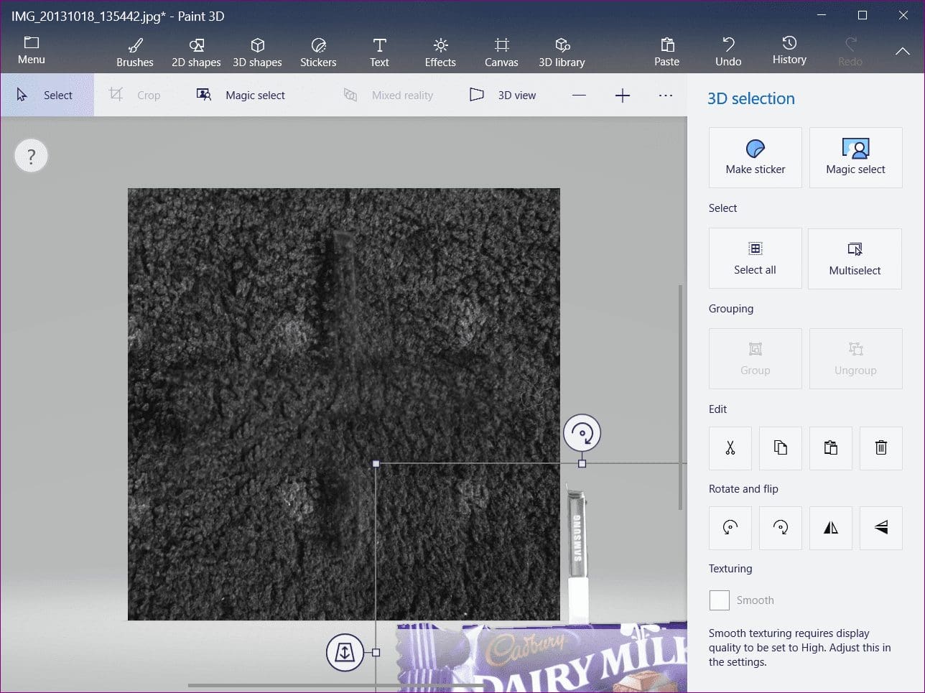Click Make sticker in the panel
This screenshot has height=693, width=925.
coord(756,158)
